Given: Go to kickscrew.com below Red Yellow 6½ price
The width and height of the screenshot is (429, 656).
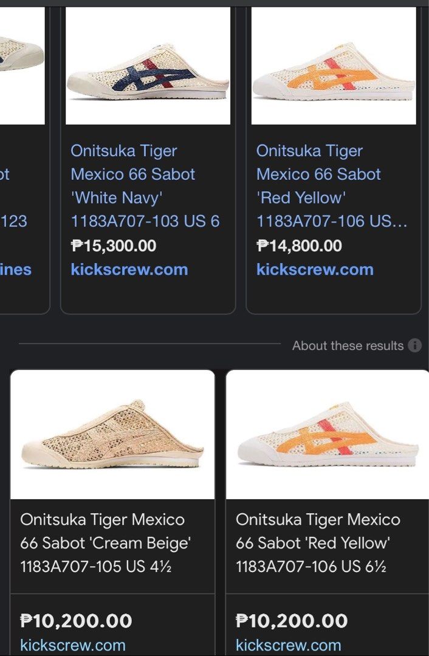Looking at the screenshot, I should tap(289, 645).
